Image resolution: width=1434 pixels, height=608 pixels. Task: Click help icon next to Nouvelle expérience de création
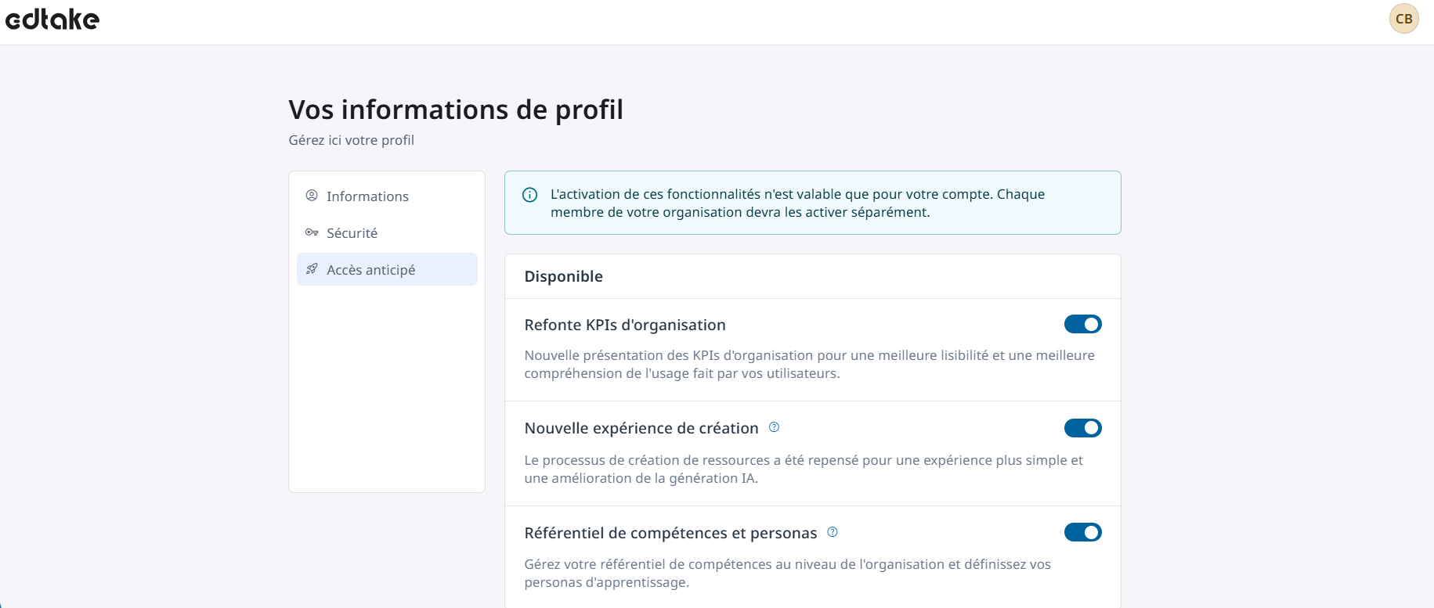point(774,427)
